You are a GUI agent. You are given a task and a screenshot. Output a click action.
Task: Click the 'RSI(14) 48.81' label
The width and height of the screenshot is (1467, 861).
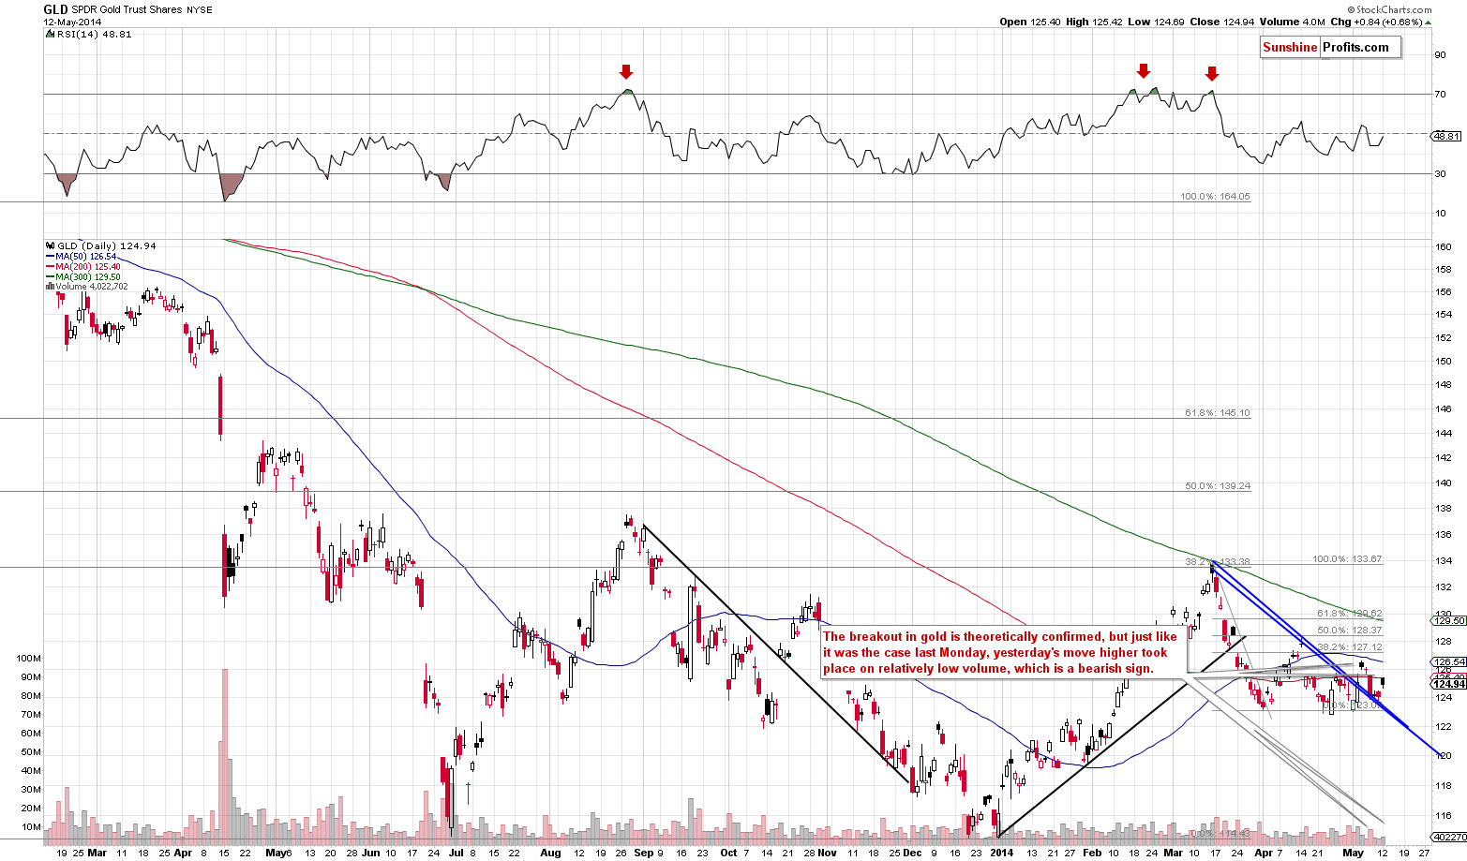tap(95, 34)
